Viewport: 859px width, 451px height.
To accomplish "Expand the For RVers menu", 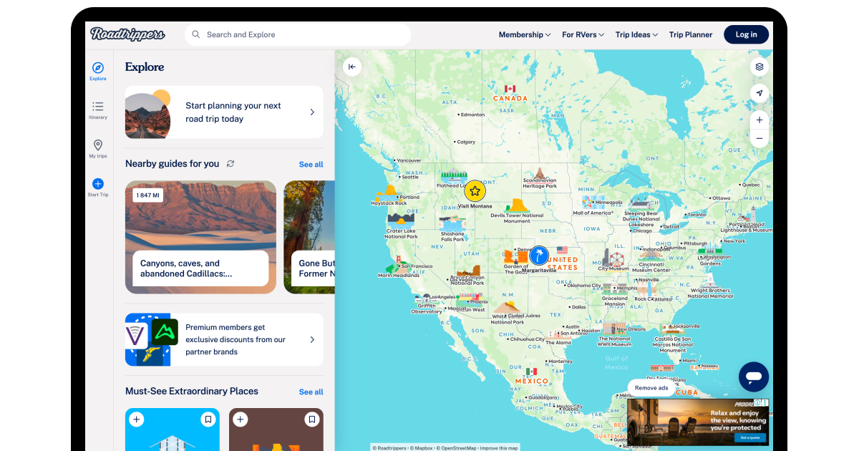I will (x=583, y=34).
